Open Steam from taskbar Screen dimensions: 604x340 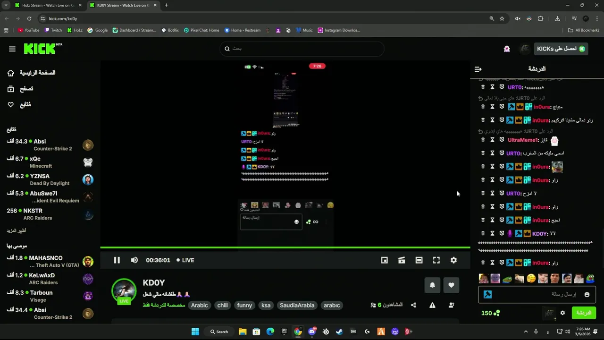[x=339, y=331]
